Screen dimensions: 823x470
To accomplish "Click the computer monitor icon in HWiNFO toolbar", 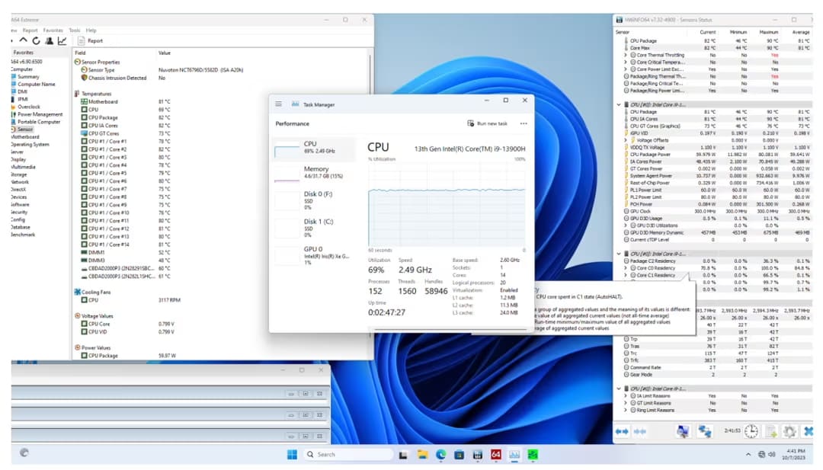I will 682,431.
